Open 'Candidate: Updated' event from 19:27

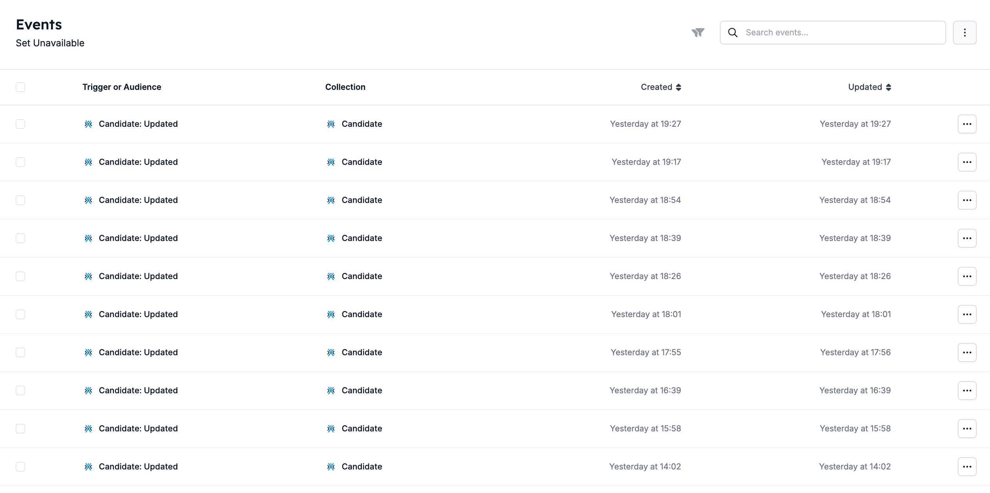pos(138,124)
